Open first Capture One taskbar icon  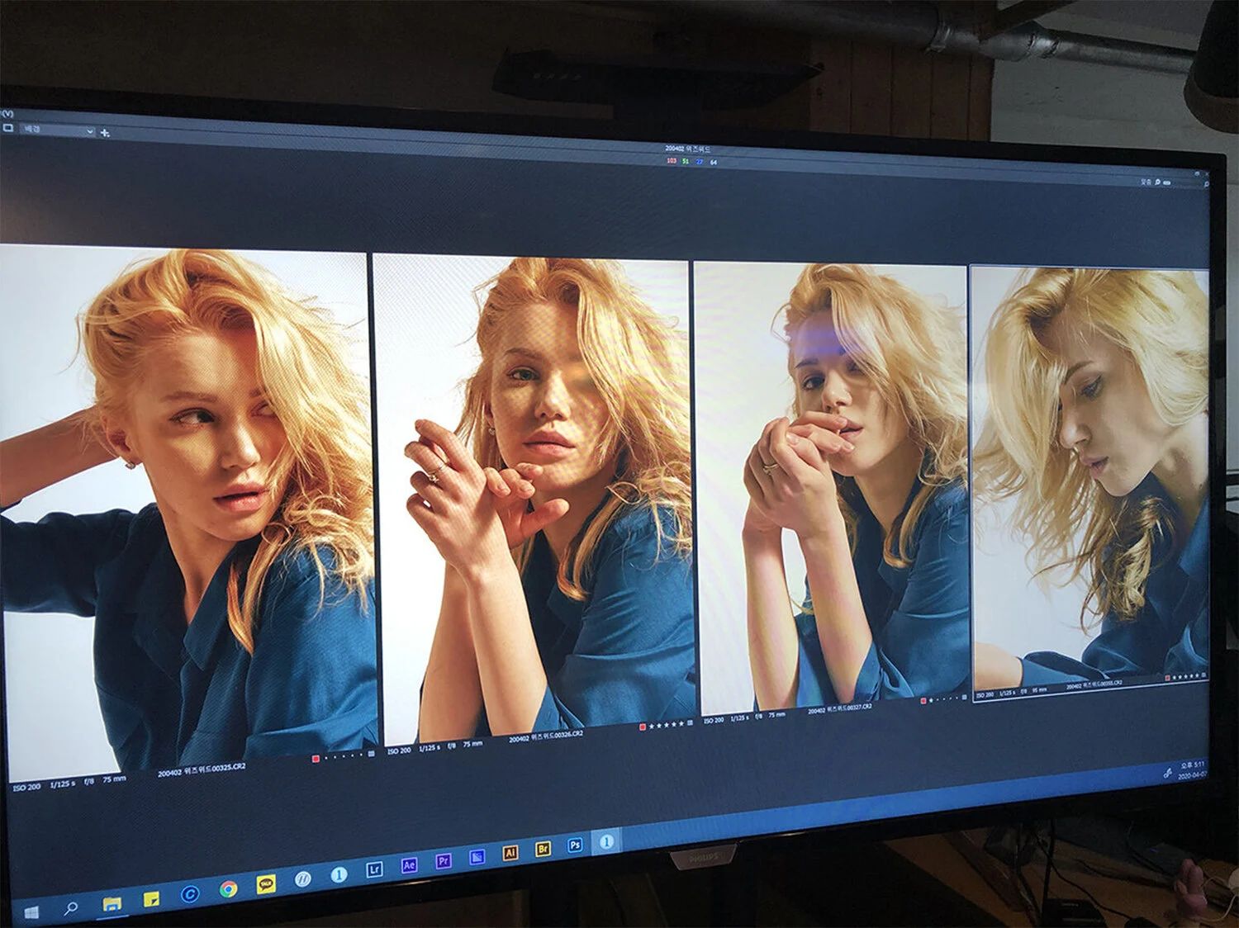click(x=339, y=874)
